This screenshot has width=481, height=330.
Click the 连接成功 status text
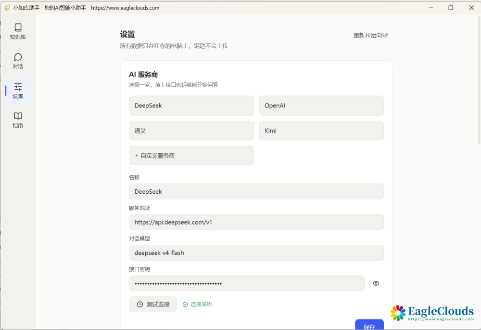coord(201,304)
